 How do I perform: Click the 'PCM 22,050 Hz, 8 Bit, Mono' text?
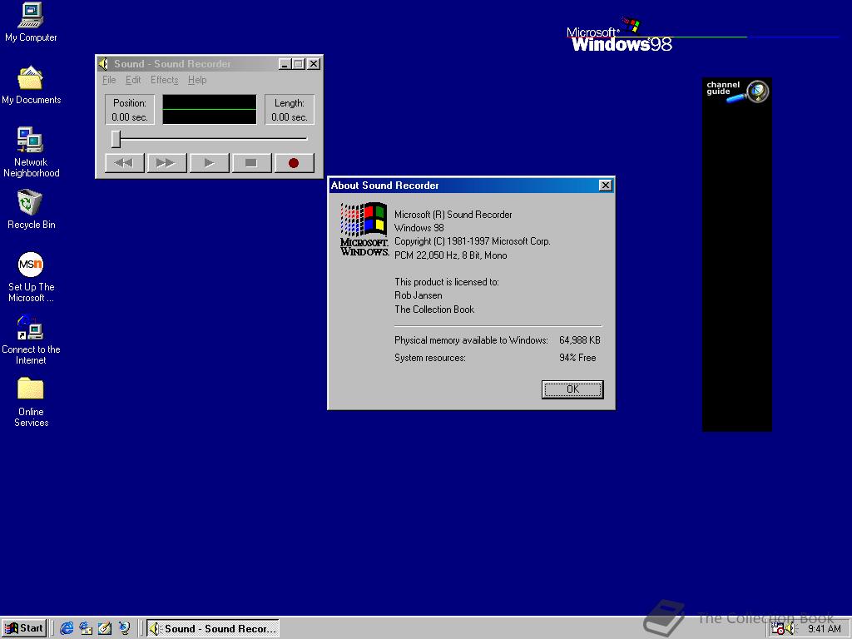[x=450, y=255]
